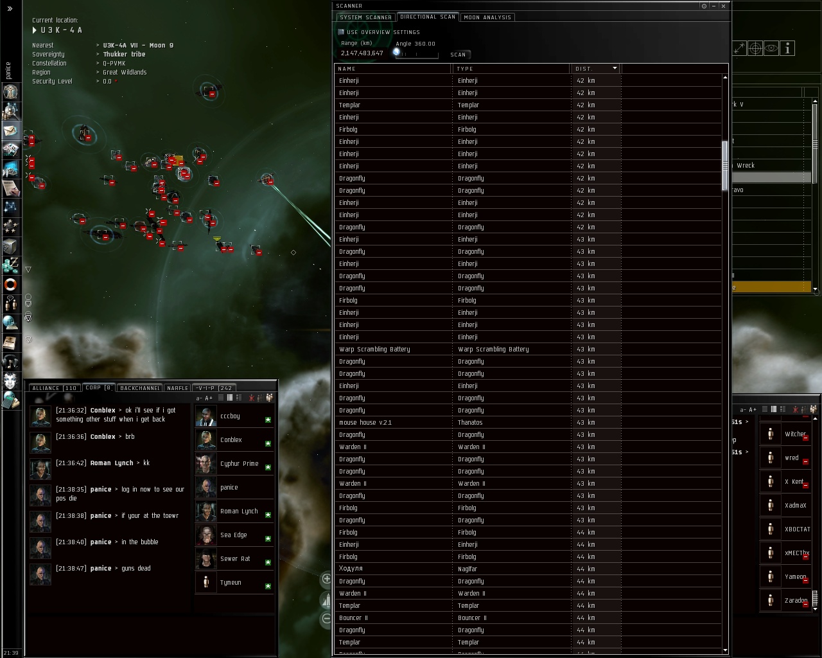822x658 pixels.
Task: Click the target crosshair icon in right panel
Action: click(755, 48)
